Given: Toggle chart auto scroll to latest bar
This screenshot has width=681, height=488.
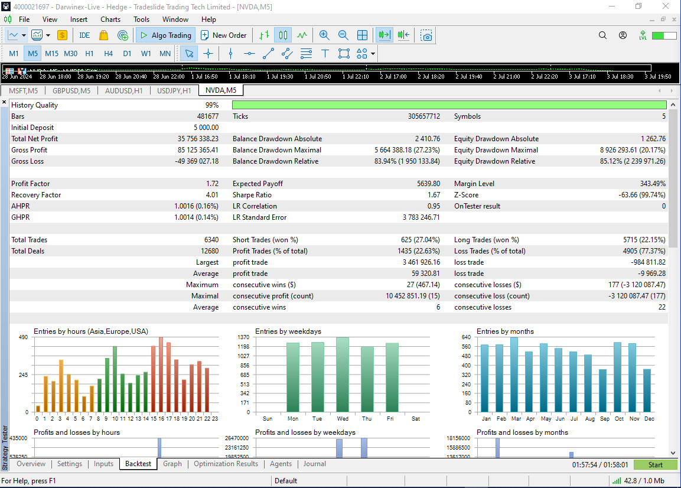Looking at the screenshot, I should click(x=385, y=35).
